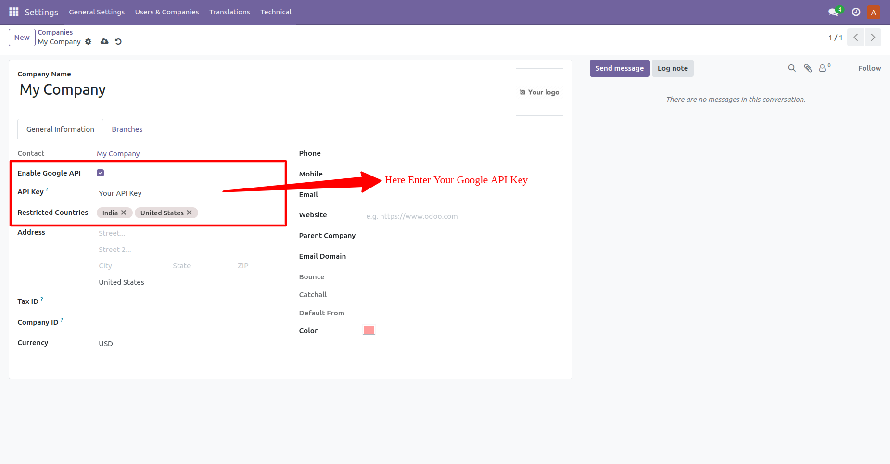Follow this company record
Screen dimensions: 890x464
pyautogui.click(x=869, y=68)
